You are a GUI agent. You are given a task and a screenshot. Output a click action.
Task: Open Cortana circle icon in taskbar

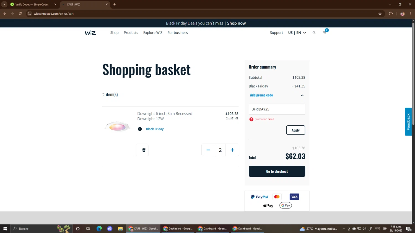click(x=78, y=229)
